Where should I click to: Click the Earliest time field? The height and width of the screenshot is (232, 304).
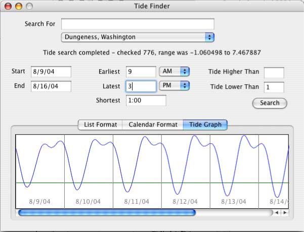[141, 72]
